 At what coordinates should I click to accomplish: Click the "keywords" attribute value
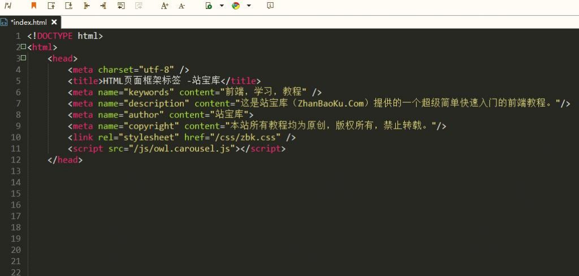tap(149, 92)
